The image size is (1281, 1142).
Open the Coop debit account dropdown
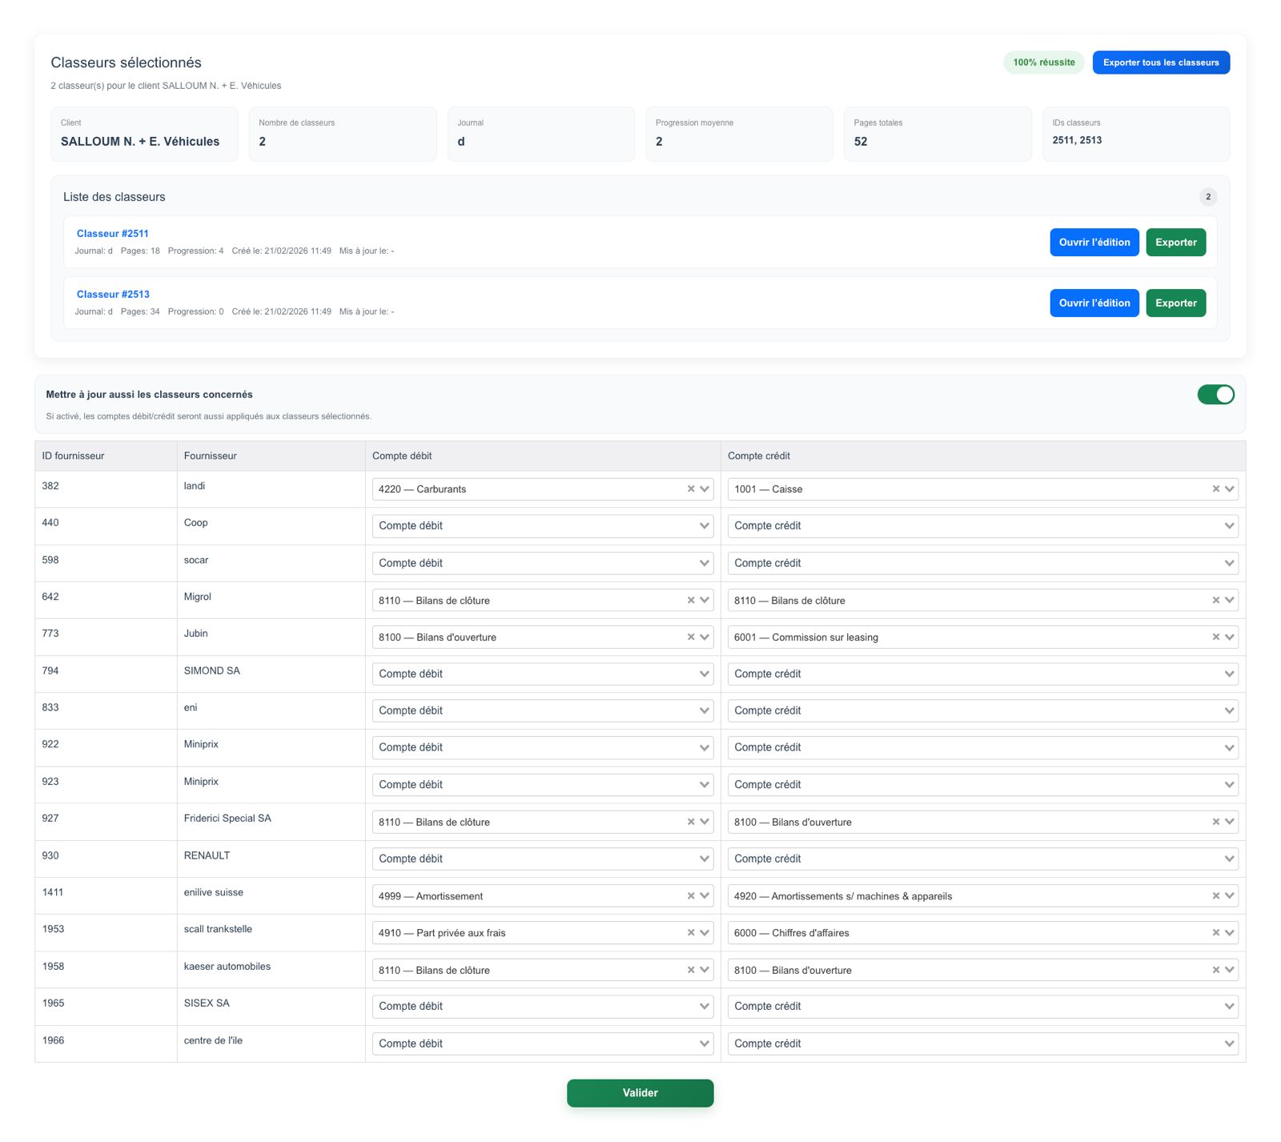[542, 526]
